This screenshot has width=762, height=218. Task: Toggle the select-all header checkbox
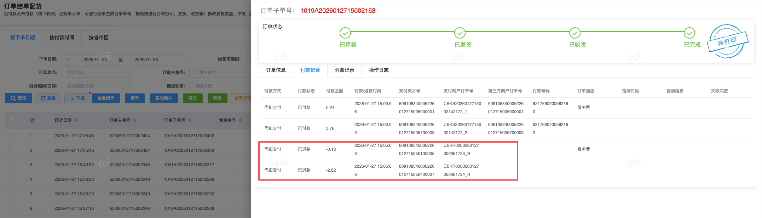pyautogui.click(x=11, y=119)
